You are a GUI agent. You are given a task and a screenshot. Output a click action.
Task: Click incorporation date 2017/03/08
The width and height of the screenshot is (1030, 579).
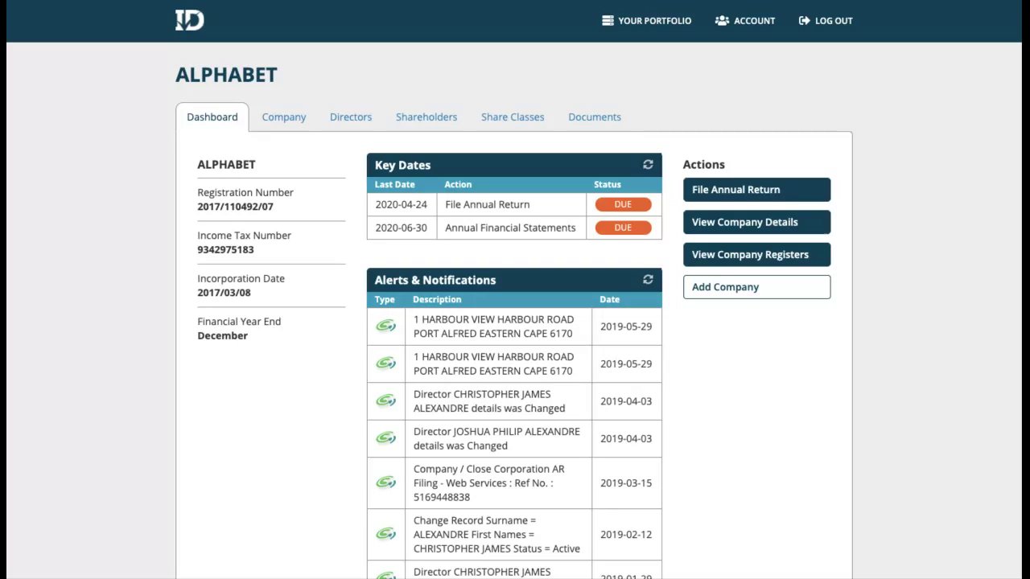click(x=224, y=293)
